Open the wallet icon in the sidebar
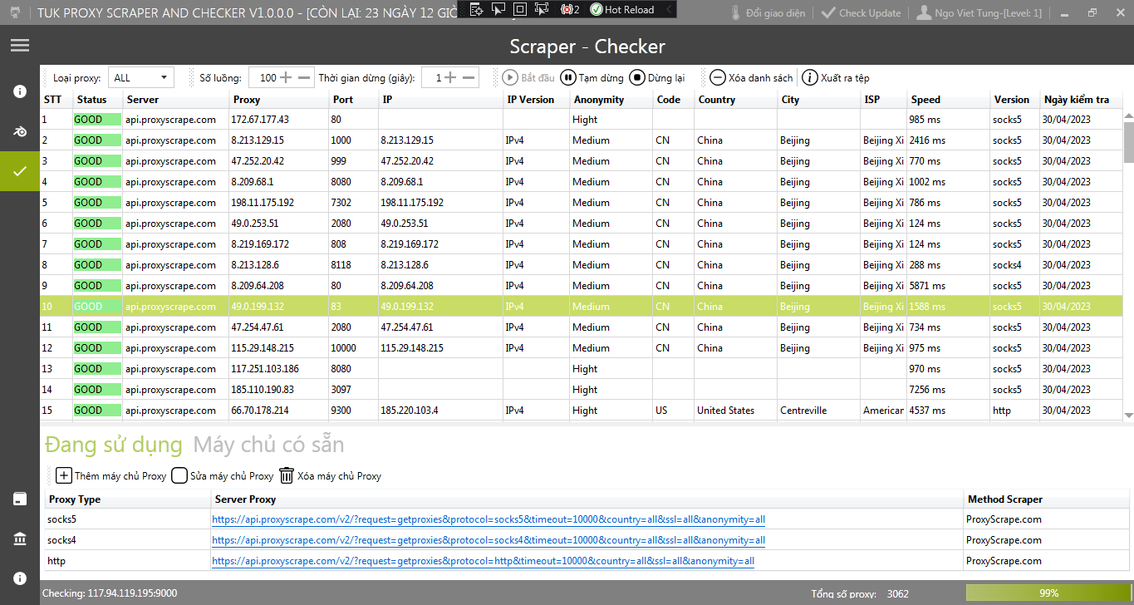1134x605 pixels. pyautogui.click(x=20, y=499)
